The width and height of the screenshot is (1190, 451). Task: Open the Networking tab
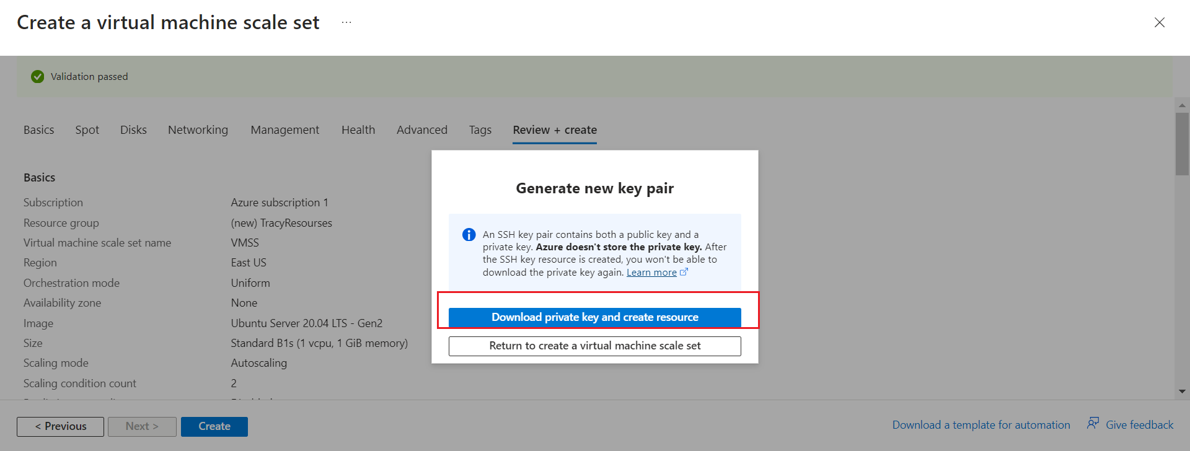coord(198,130)
